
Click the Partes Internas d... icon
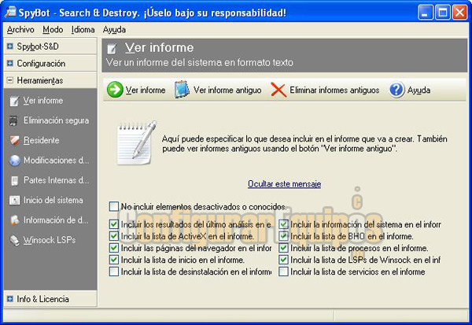click(14, 180)
